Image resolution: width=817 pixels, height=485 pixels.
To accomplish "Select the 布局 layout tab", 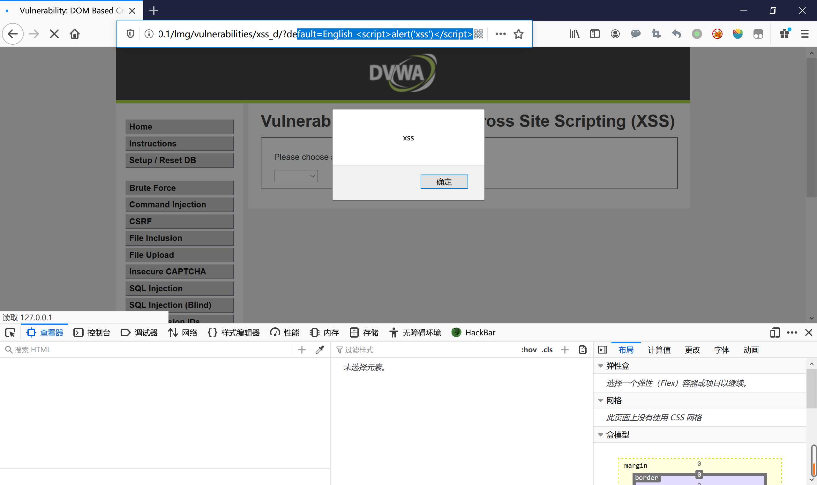I will 626,350.
